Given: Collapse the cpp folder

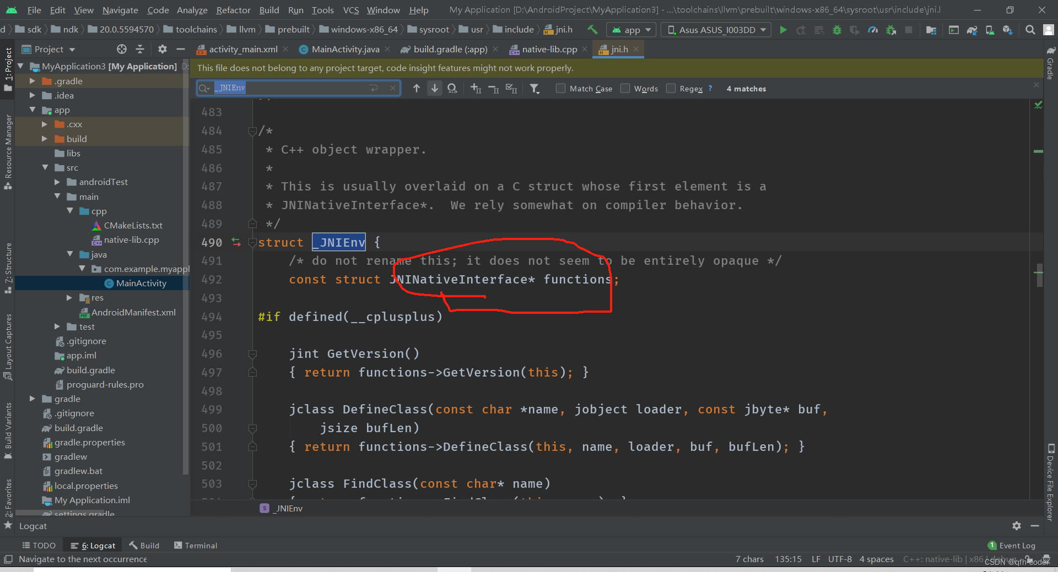Looking at the screenshot, I should click(x=70, y=210).
